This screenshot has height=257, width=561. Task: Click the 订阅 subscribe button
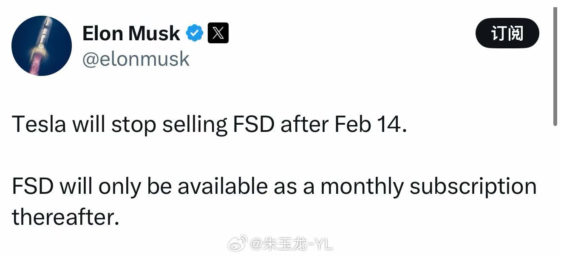[x=507, y=32]
